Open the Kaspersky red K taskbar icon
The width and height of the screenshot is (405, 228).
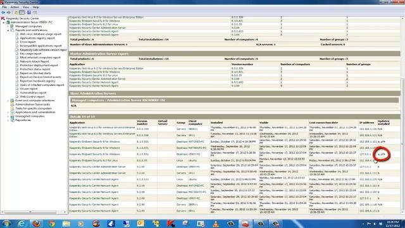tap(171, 224)
